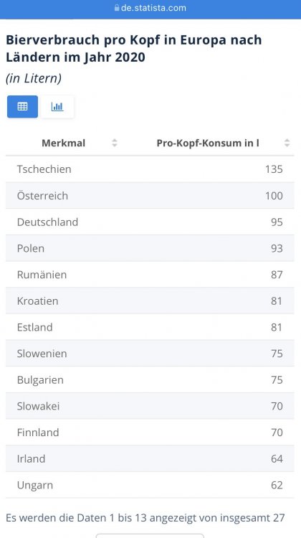
Task: Tap the de.statista.com address bar
Action: 150,8
